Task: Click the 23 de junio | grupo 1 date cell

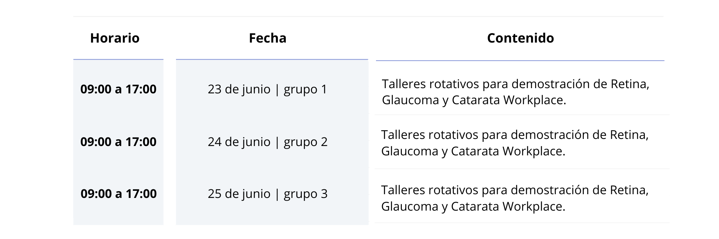Action: point(267,89)
